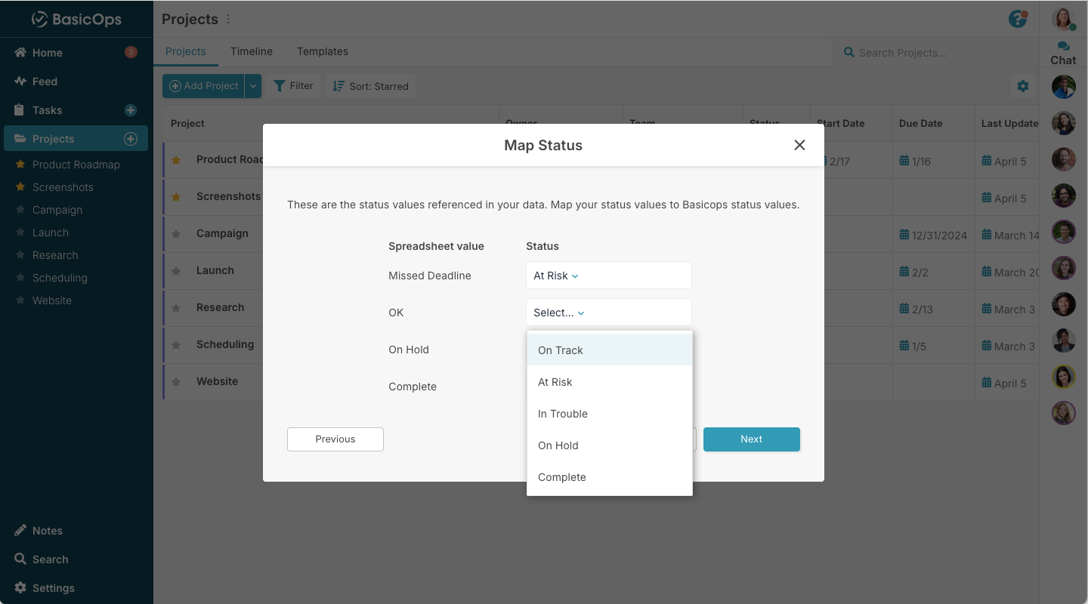Open Search in the left sidebar
Image resolution: width=1088 pixels, height=604 pixels.
click(x=50, y=559)
